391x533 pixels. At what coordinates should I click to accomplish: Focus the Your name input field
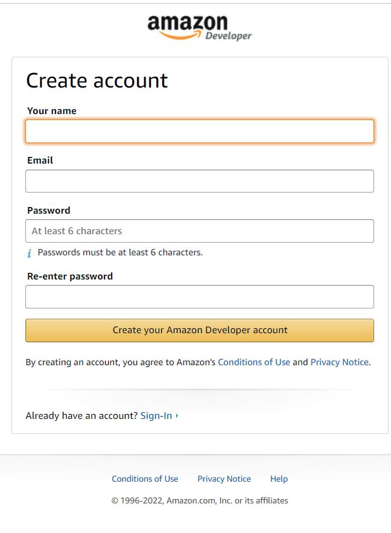[199, 132]
